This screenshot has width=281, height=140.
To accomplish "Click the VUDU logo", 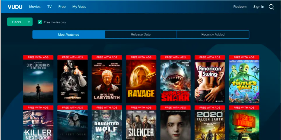I will 15,7.
